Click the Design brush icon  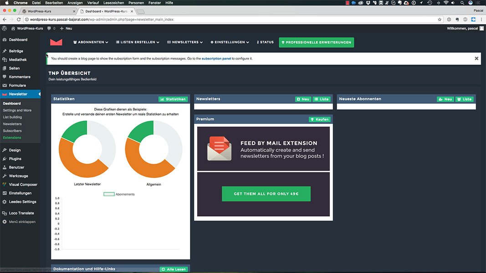pos(5,150)
